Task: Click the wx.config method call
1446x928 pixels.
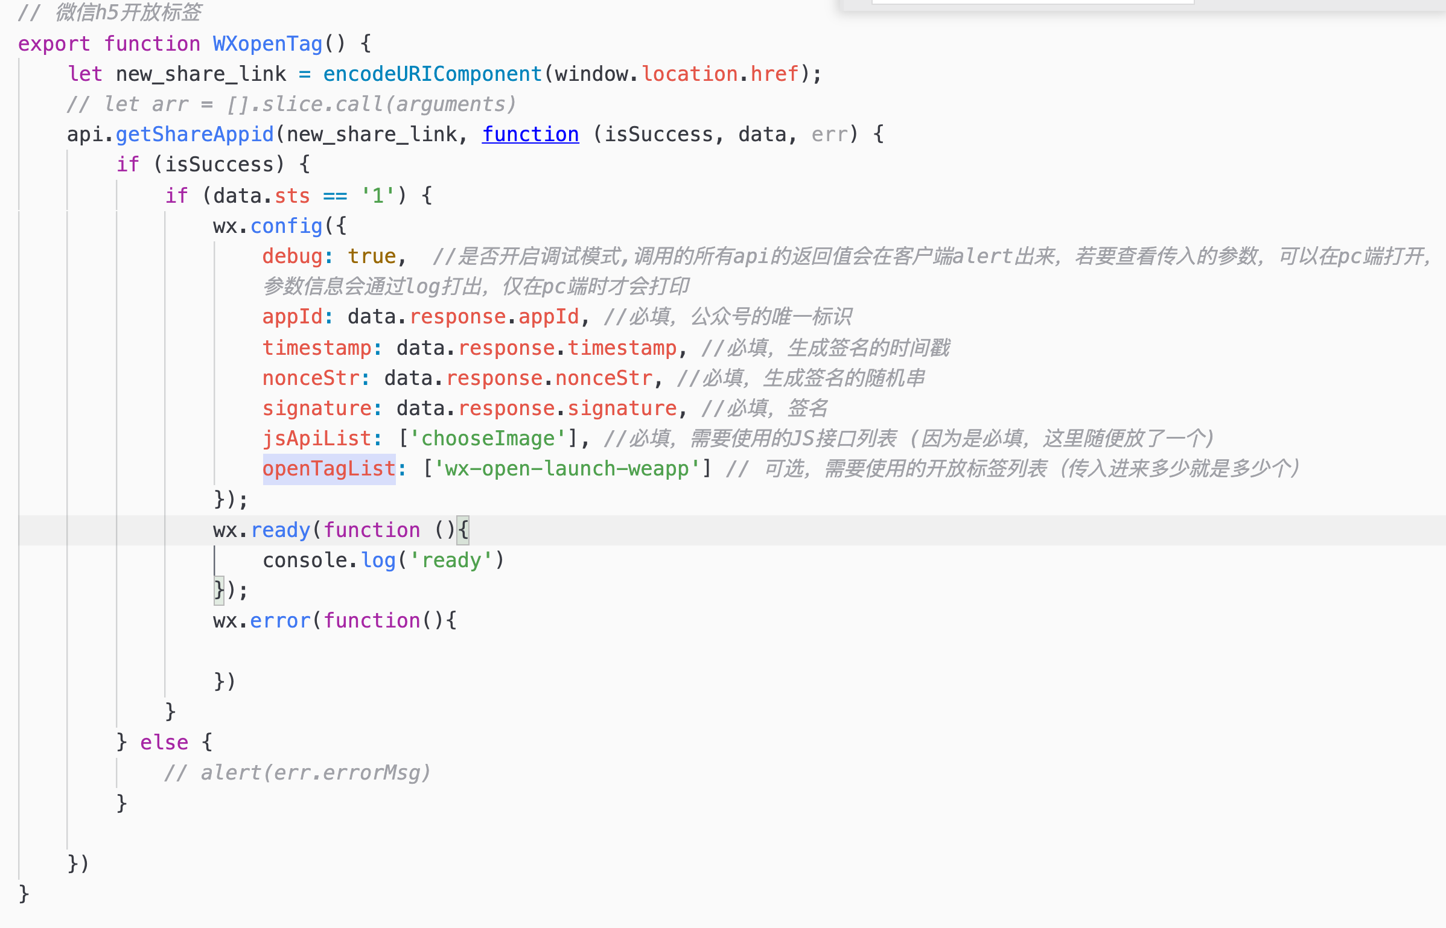Action: pyautogui.click(x=286, y=226)
